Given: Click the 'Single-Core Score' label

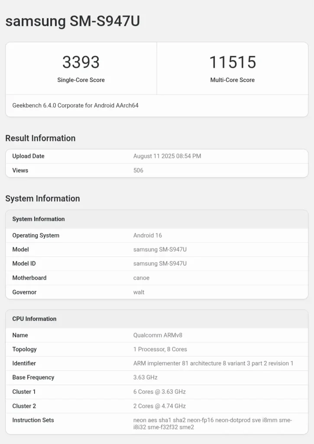Looking at the screenshot, I should [81, 80].
